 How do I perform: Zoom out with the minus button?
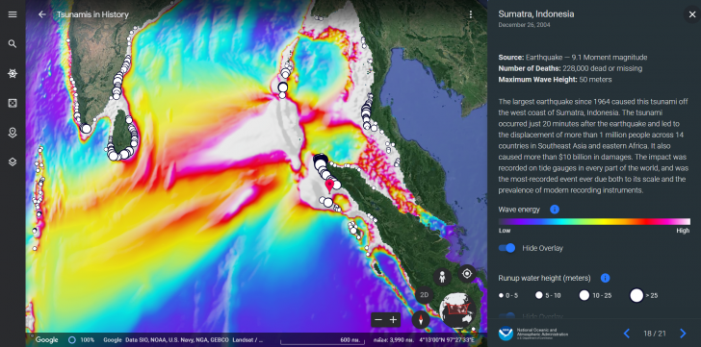pyautogui.click(x=378, y=320)
